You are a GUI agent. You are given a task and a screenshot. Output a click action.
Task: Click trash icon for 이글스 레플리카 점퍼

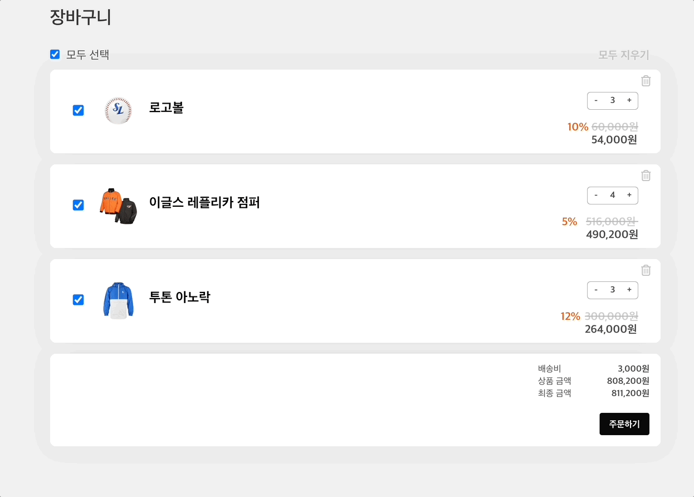click(646, 176)
